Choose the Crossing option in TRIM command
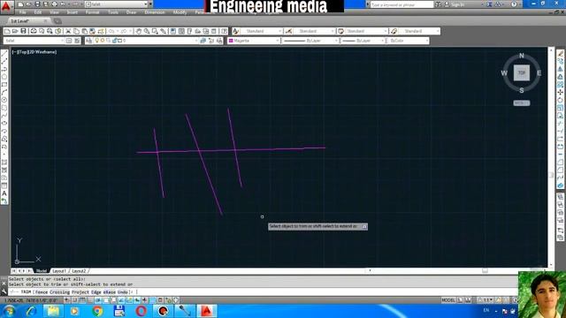566x318 pixels. click(x=59, y=292)
